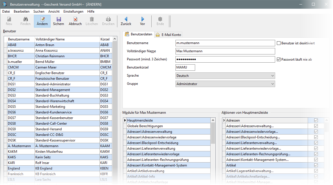Click the Abbruch cancel icon in toolbar
The height and width of the screenshot is (185, 333).
tap(75, 19)
